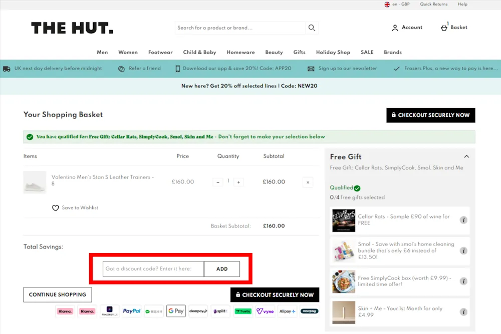Open the Brands menu

click(x=393, y=52)
